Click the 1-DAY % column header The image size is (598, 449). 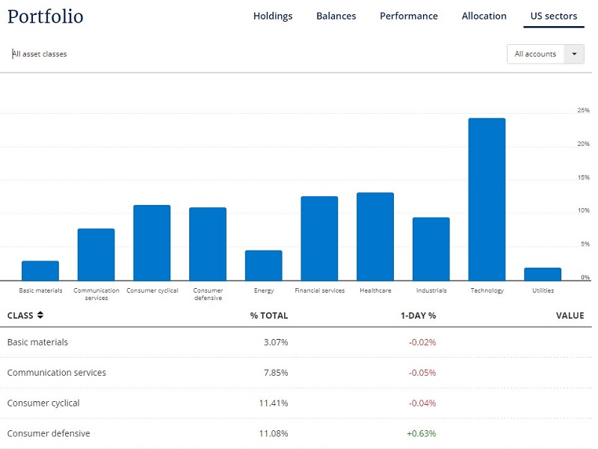(418, 315)
